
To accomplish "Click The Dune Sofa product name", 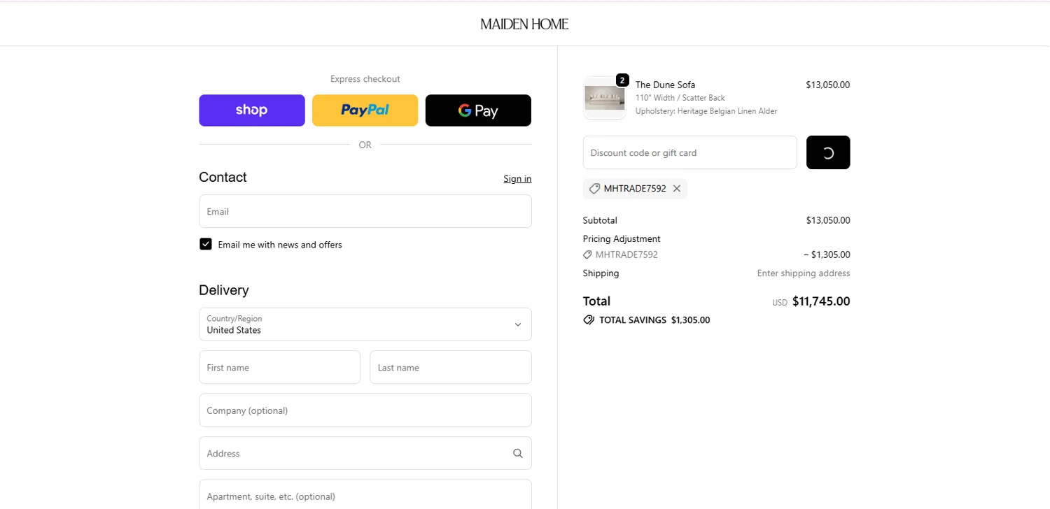I will pos(665,85).
